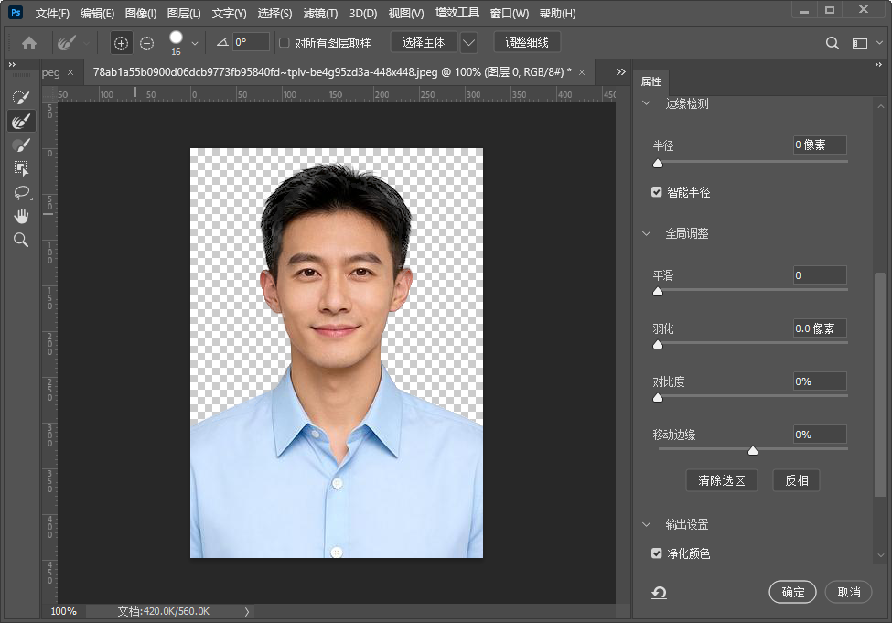This screenshot has width=892, height=623.
Task: Open the 选择(S) menu
Action: pos(274,13)
